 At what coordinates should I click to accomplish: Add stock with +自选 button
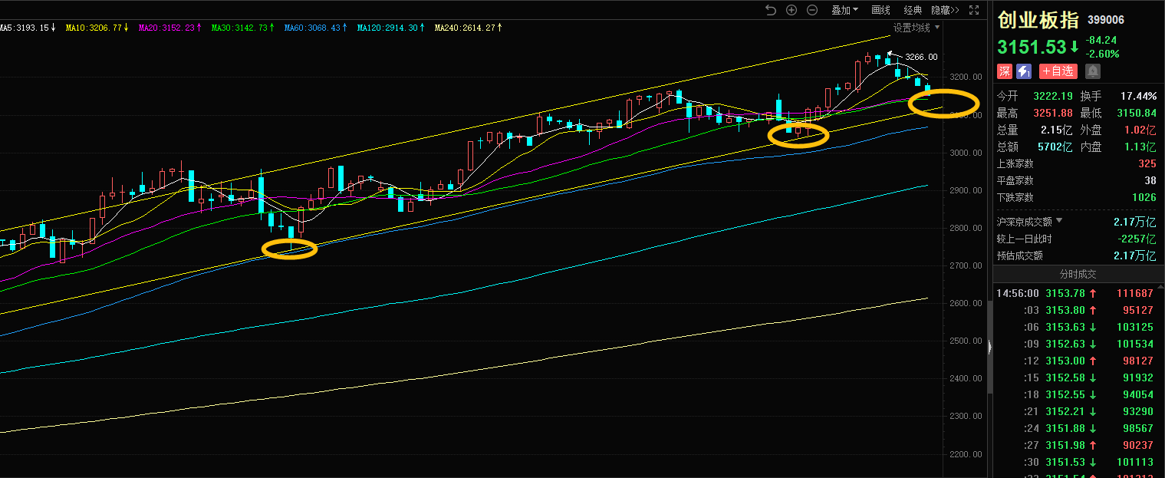pyautogui.click(x=1058, y=71)
